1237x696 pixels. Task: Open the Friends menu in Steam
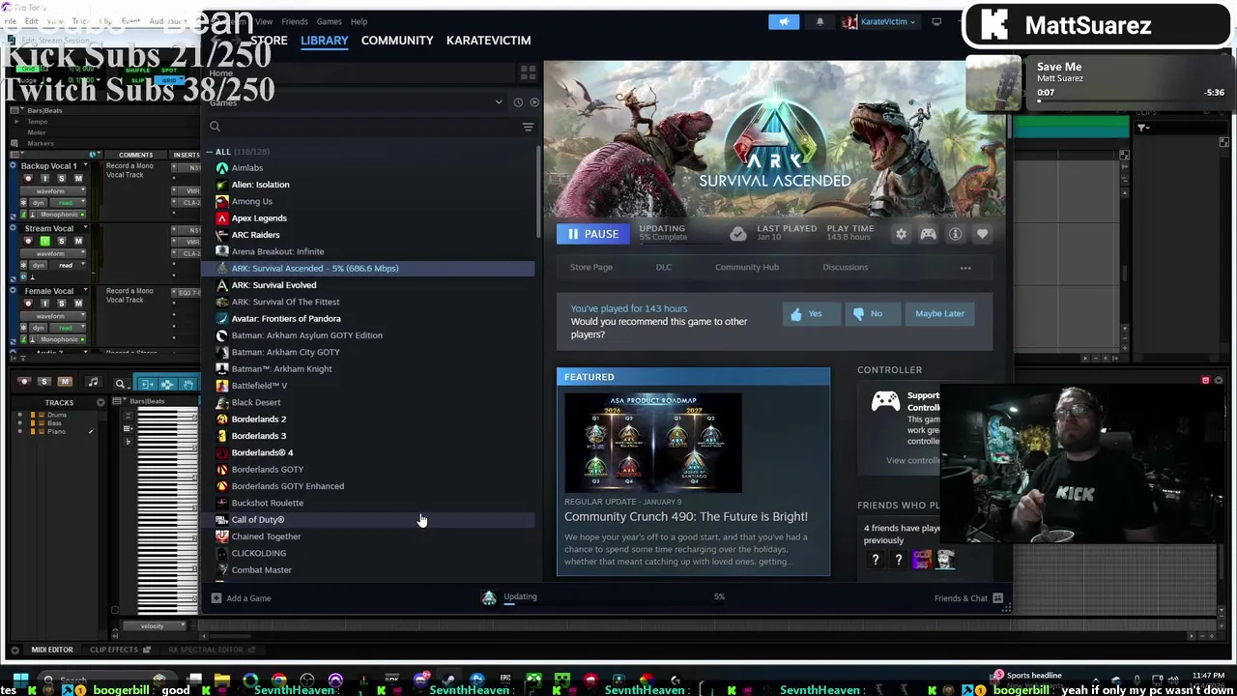click(295, 21)
